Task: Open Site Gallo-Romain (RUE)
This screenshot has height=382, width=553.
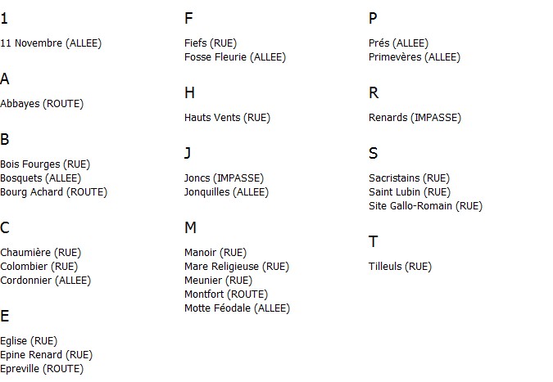Action: point(426,206)
